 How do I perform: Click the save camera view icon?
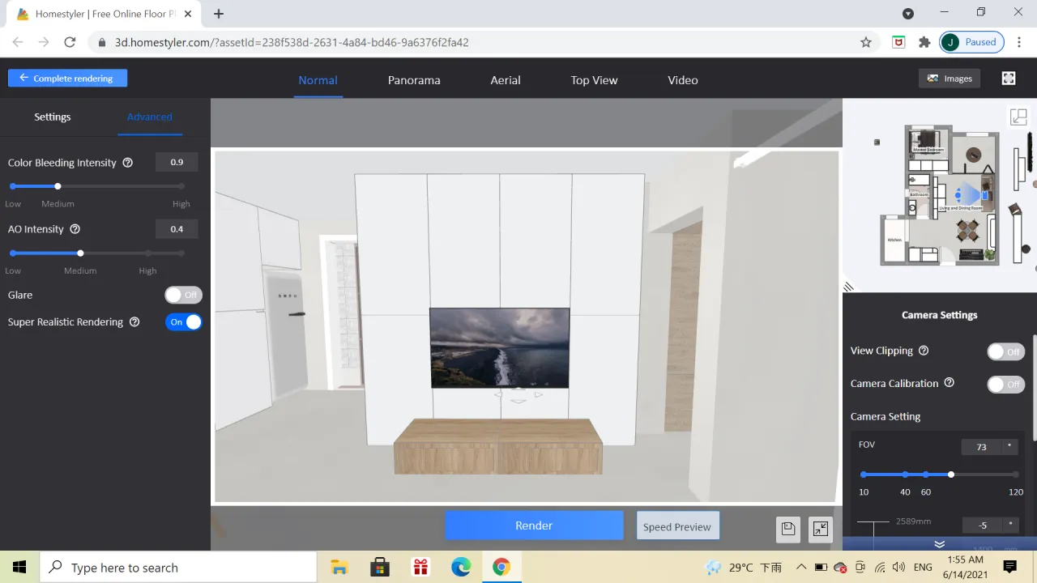point(787,529)
